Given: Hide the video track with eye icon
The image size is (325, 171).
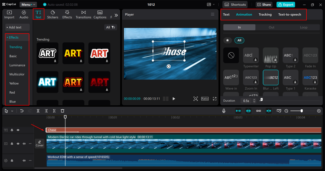Looking at the screenshot, I should coord(18,144).
